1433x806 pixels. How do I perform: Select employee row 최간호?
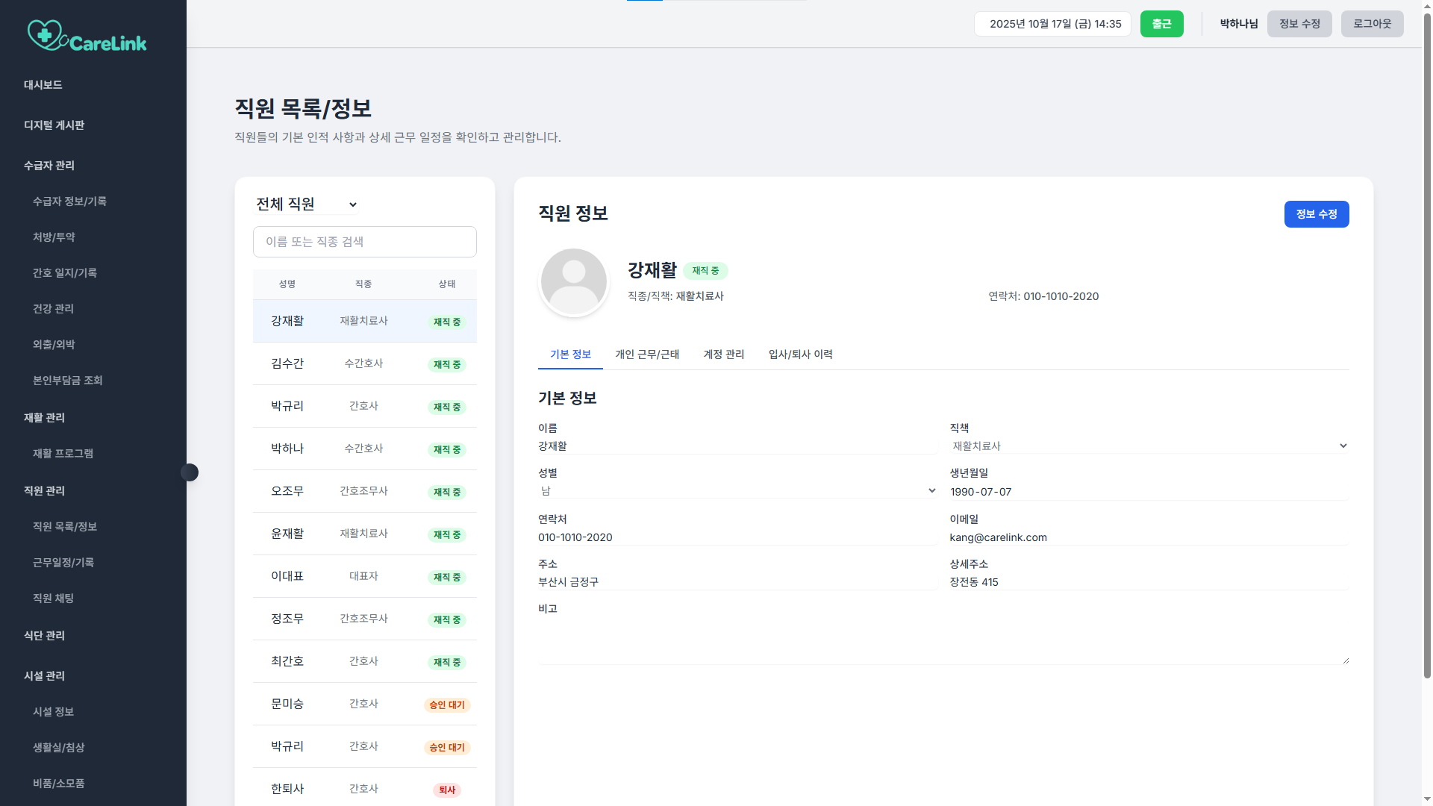(x=364, y=661)
